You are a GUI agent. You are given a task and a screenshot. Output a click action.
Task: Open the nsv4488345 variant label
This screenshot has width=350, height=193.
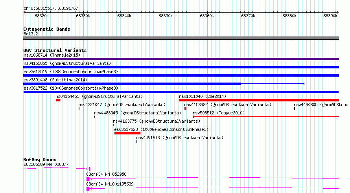(138, 113)
